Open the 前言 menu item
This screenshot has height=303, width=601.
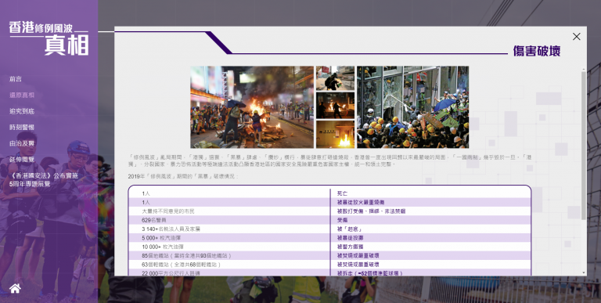[16, 79]
